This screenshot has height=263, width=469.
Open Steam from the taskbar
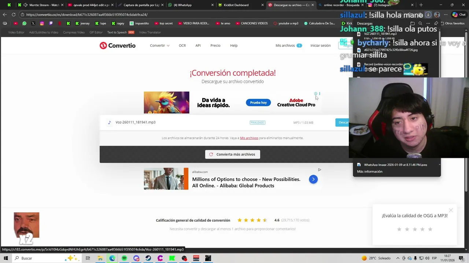tap(148, 258)
